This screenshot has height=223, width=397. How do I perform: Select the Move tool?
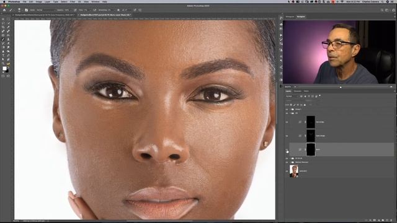3,19
